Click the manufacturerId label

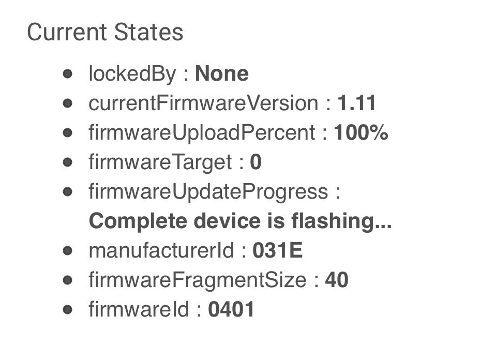161,251
